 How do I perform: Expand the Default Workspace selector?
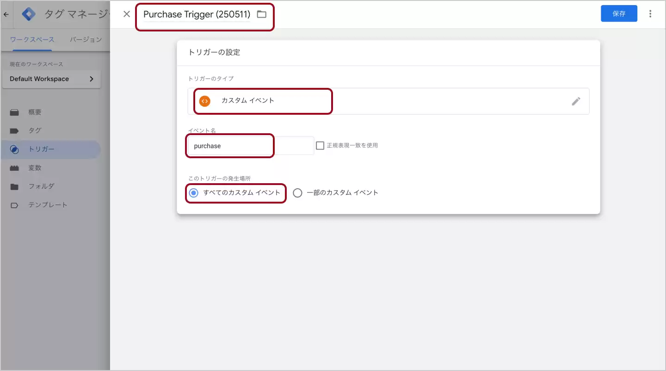click(51, 79)
